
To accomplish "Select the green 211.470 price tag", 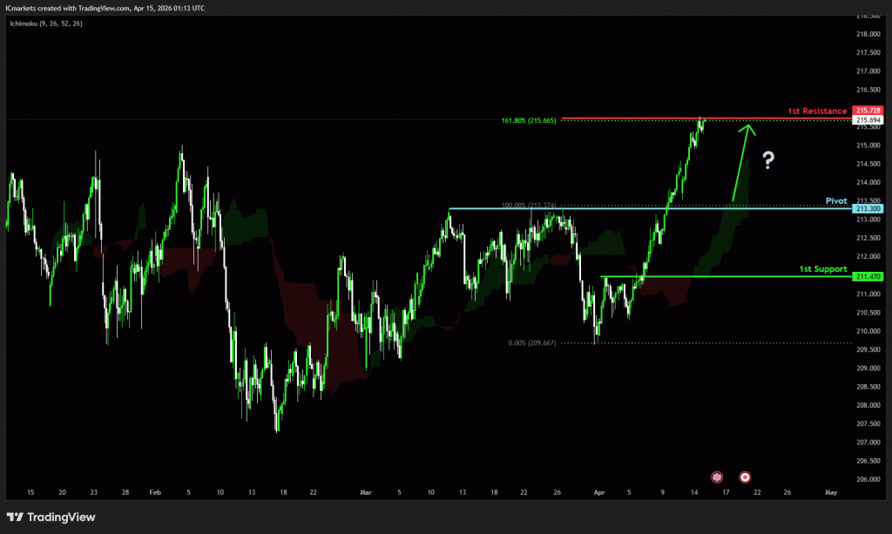I will pos(868,277).
